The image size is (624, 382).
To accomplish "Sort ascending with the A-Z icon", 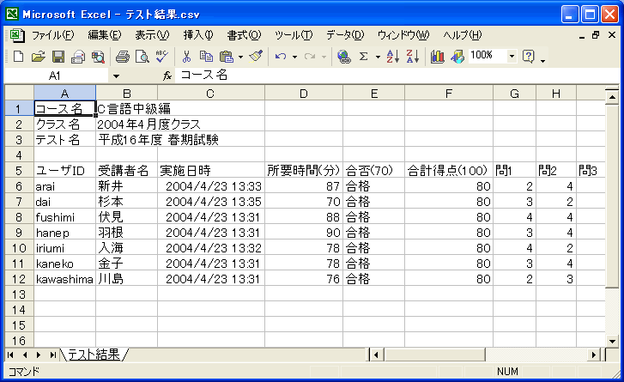I will coord(392,57).
